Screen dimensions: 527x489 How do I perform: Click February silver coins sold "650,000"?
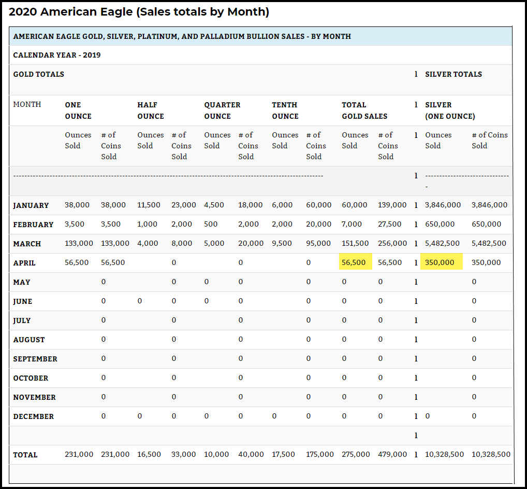[x=486, y=224]
